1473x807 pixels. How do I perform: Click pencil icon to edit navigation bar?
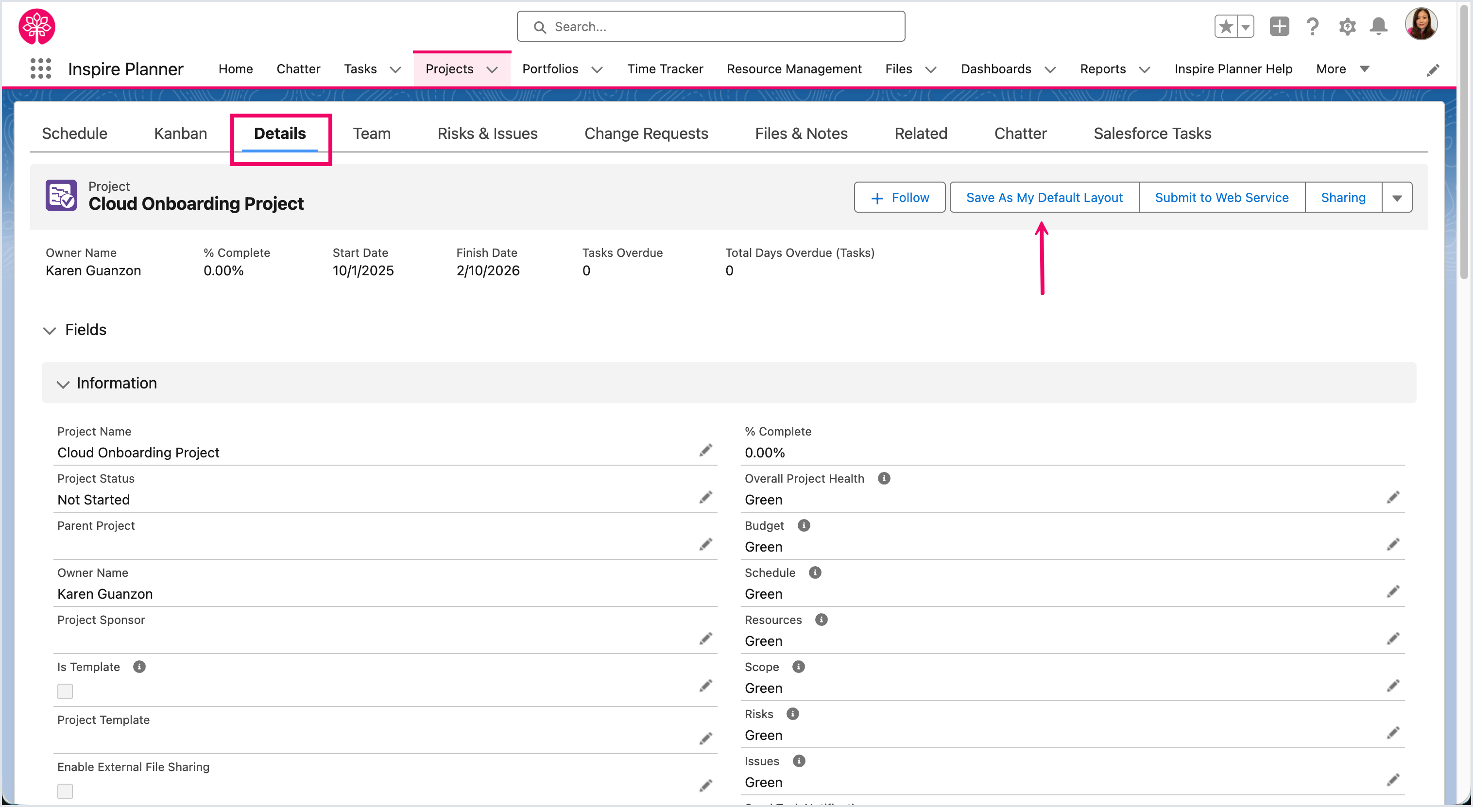(1433, 70)
